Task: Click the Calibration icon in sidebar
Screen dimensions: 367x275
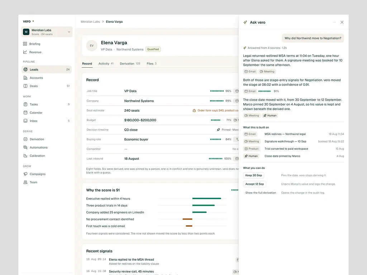Action: coord(25,156)
